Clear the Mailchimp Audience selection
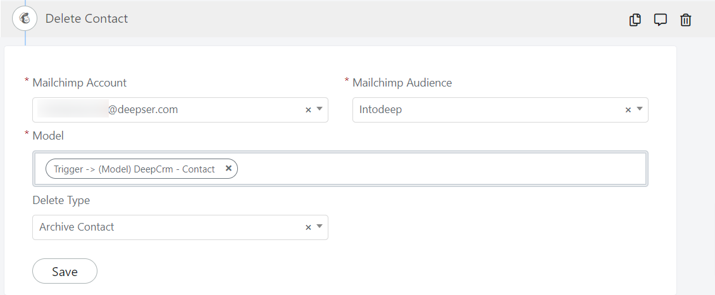The height and width of the screenshot is (295, 715). click(x=628, y=110)
